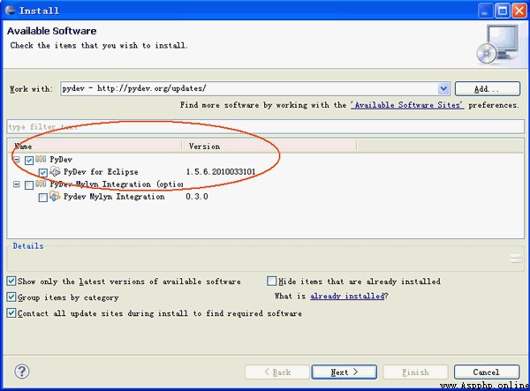Select the PyDev category label
Screen dimensions: 530x391
coord(61,160)
